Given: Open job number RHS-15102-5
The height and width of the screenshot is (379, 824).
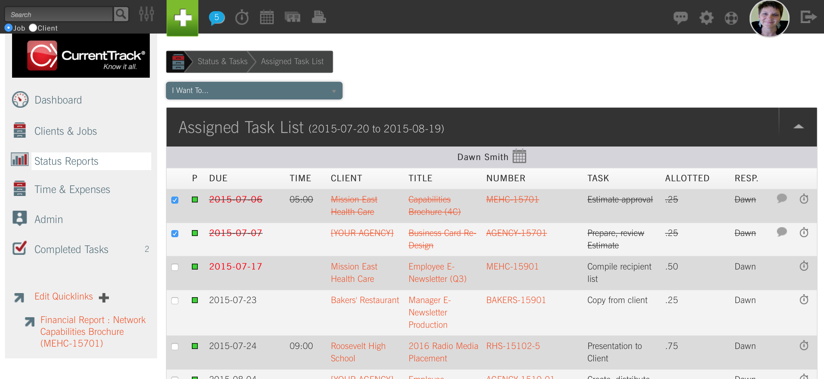Looking at the screenshot, I should 513,346.
